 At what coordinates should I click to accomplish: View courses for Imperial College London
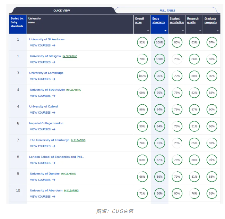coord(43,129)
